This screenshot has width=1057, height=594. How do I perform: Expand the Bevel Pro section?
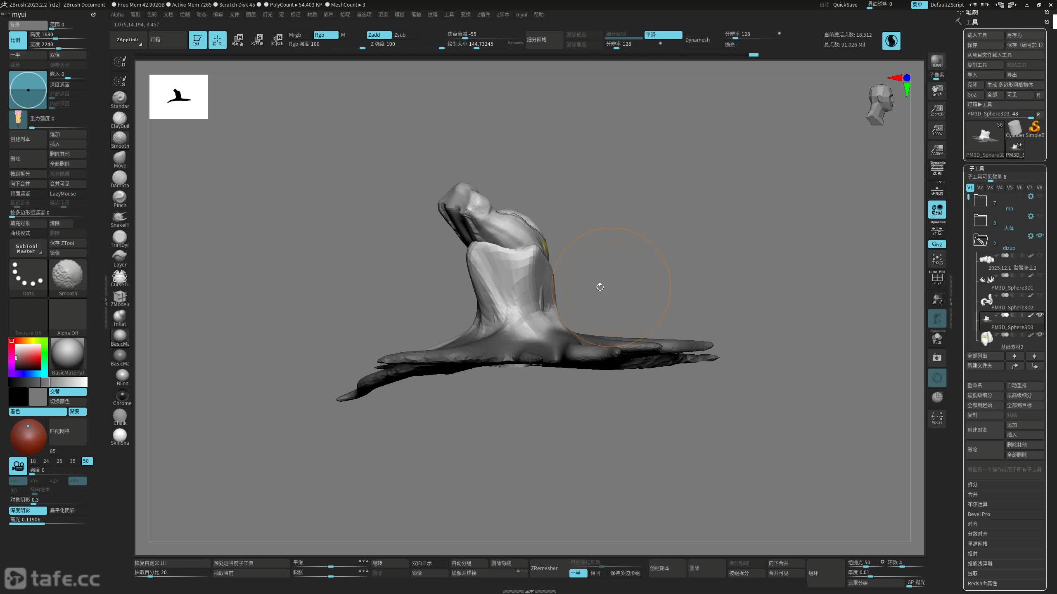(x=979, y=514)
